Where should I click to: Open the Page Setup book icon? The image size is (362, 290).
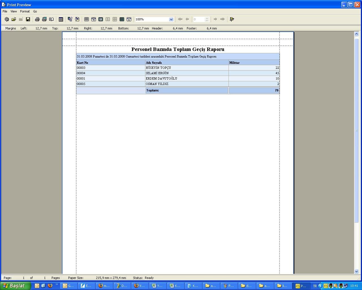[x=51, y=19]
